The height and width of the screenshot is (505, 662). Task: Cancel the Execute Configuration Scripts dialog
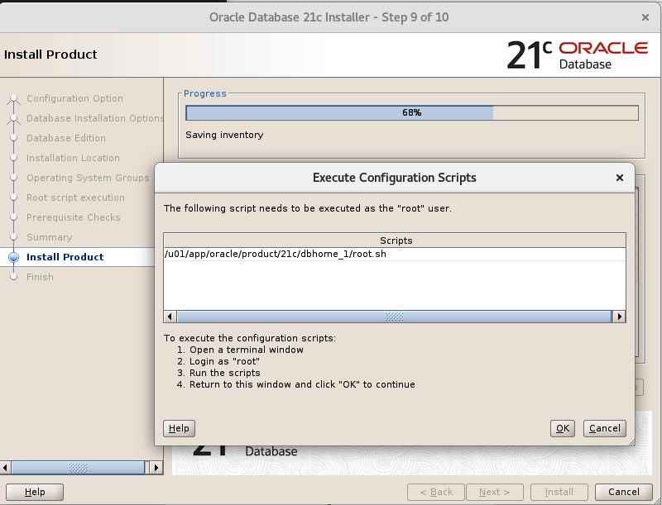click(x=604, y=428)
